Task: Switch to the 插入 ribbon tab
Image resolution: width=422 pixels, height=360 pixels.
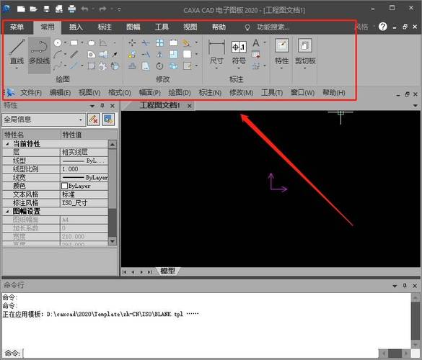Action: [76, 27]
